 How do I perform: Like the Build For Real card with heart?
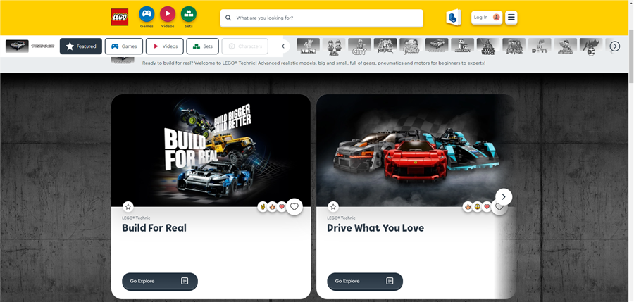[294, 206]
